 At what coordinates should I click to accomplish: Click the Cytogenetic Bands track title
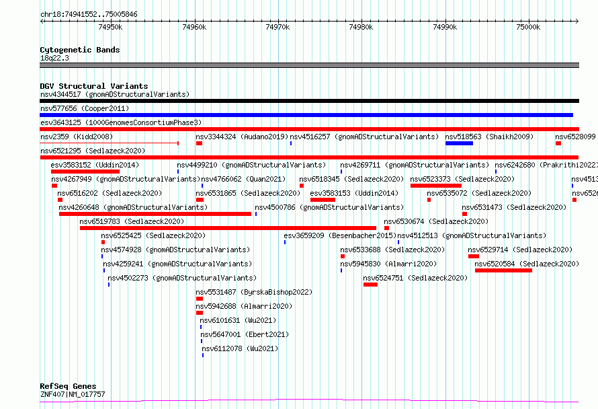point(80,50)
